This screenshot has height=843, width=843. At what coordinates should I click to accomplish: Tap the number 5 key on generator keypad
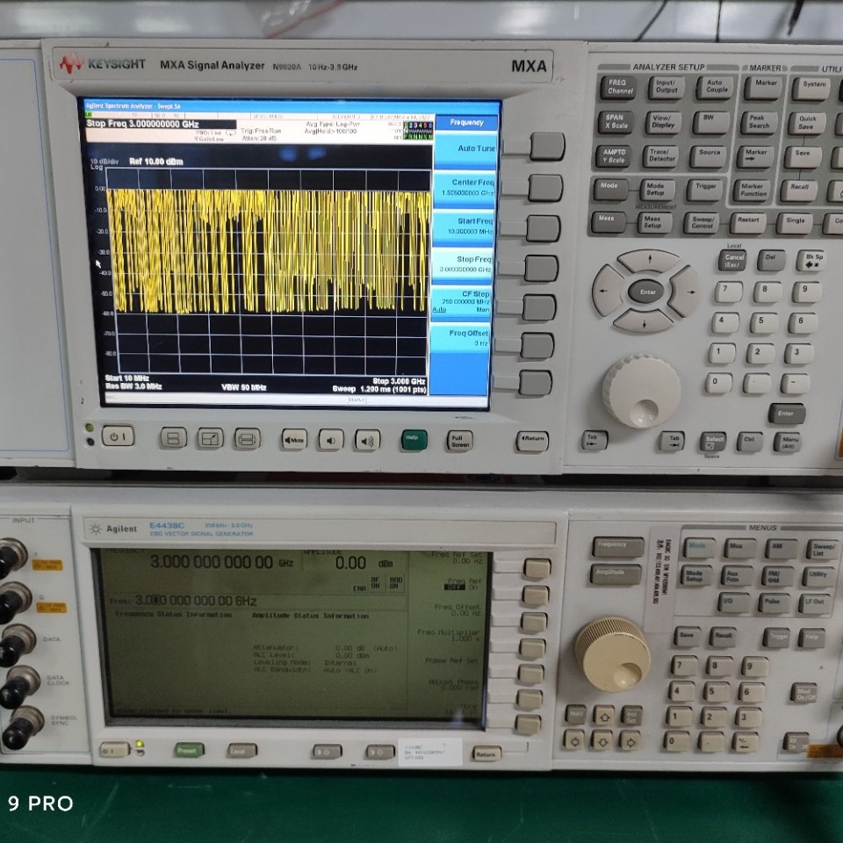[x=717, y=692]
